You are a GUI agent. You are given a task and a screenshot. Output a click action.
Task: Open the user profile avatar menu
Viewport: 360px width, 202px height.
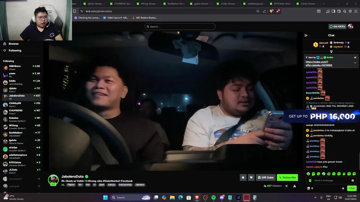[x=350, y=26]
